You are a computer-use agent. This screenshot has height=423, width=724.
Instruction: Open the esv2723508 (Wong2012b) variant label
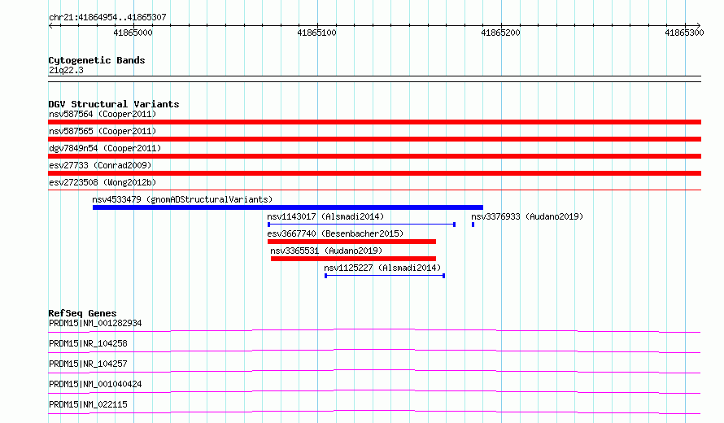point(102,182)
